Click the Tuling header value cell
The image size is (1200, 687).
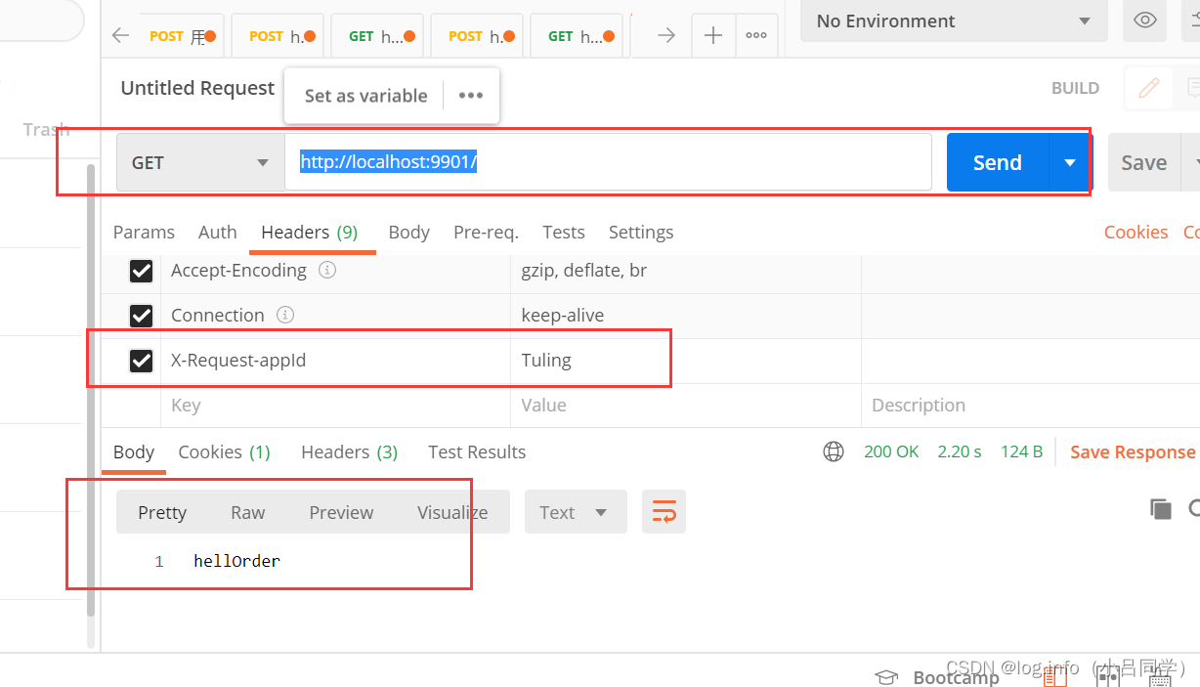pyautogui.click(x=686, y=361)
